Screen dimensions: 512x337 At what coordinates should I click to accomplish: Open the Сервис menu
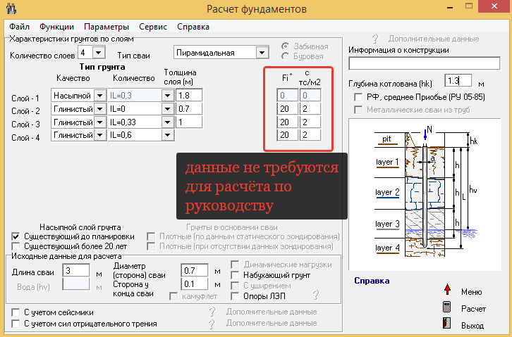[153, 27]
